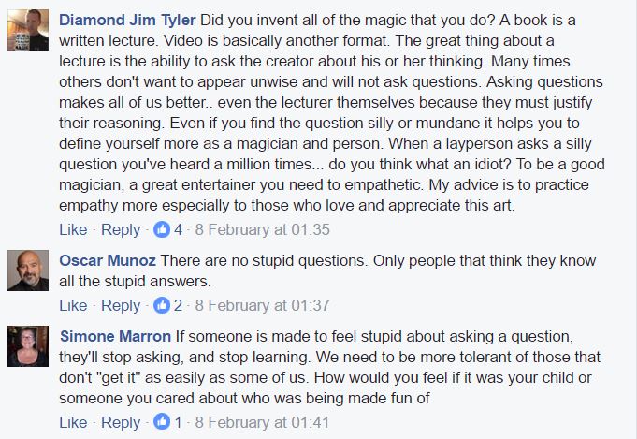The height and width of the screenshot is (439, 637).
Task: Open Oscar Munoz's profile picture
Action: [x=28, y=271]
